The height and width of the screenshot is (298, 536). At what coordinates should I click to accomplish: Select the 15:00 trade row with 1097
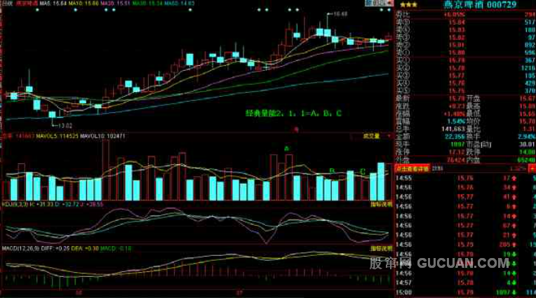point(465,292)
